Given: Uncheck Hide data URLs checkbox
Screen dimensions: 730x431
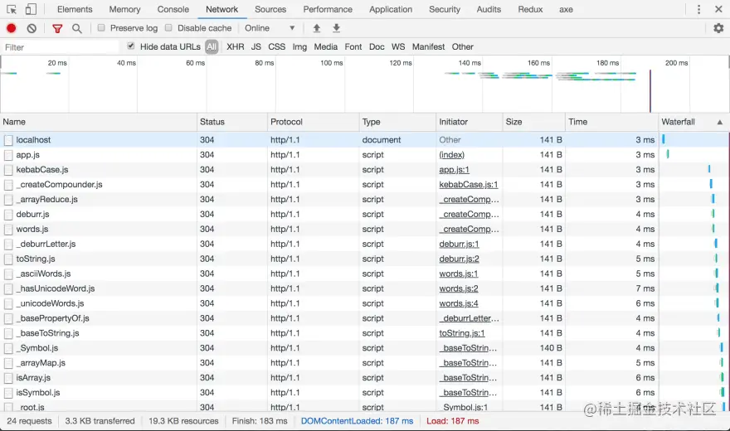Looking at the screenshot, I should (131, 46).
